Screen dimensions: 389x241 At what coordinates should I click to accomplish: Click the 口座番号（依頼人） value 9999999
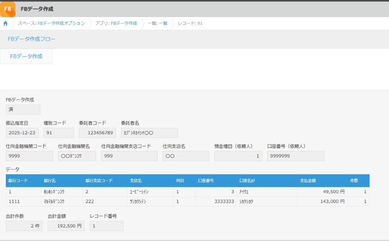(x=296, y=156)
